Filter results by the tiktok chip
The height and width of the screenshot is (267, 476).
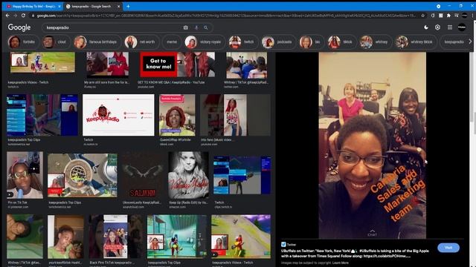coord(341,42)
